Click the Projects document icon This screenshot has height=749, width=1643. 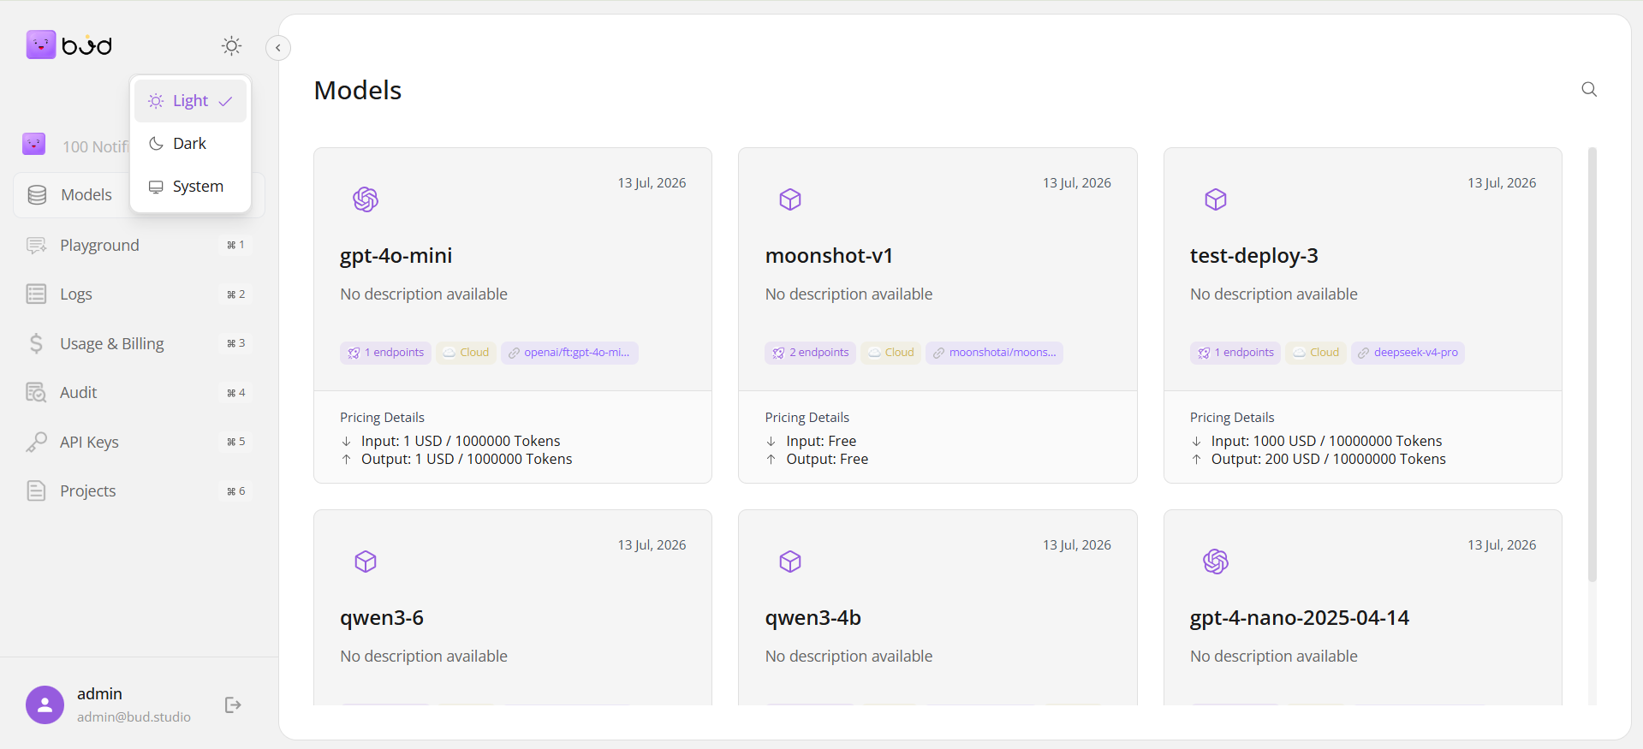[x=36, y=491]
